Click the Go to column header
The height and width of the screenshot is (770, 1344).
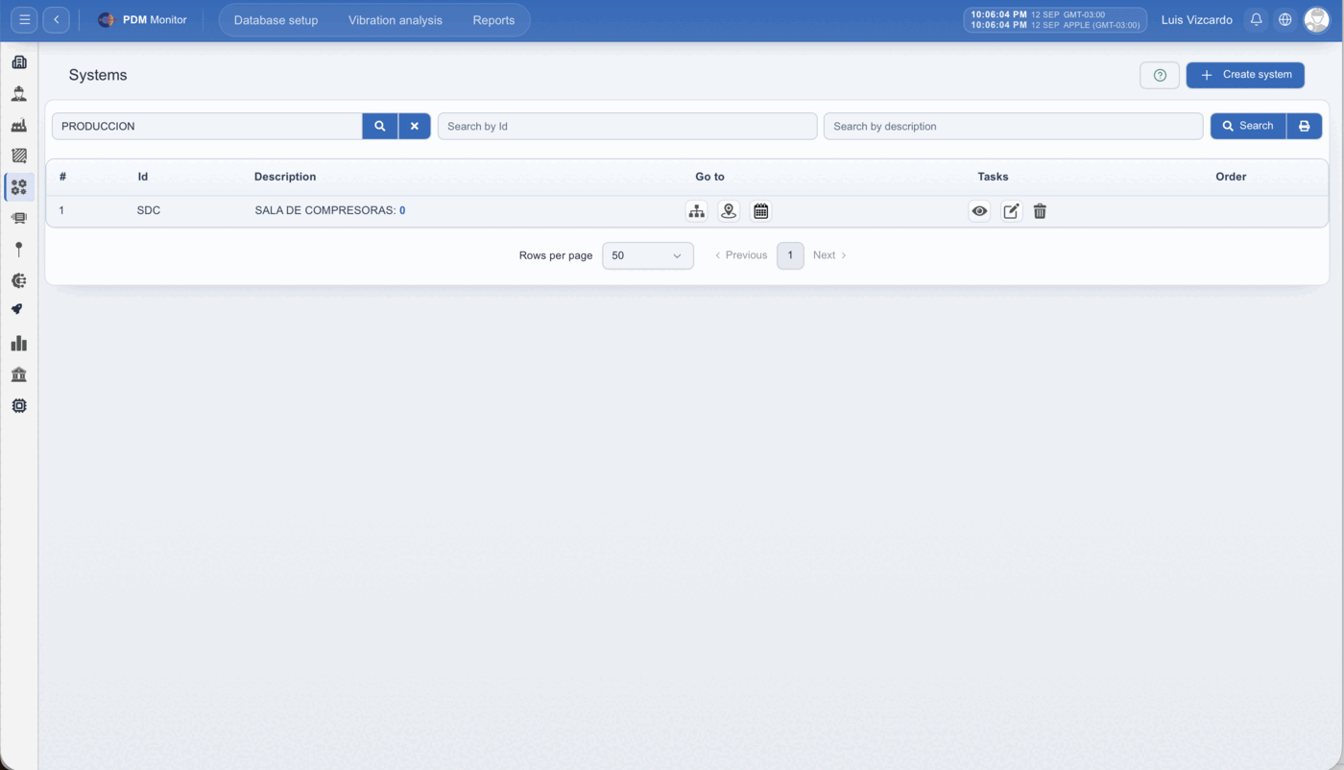709,177
